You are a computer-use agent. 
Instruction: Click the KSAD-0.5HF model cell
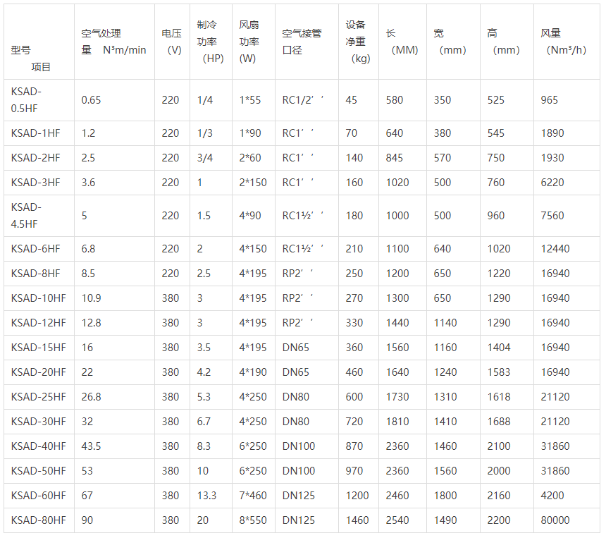(28, 99)
